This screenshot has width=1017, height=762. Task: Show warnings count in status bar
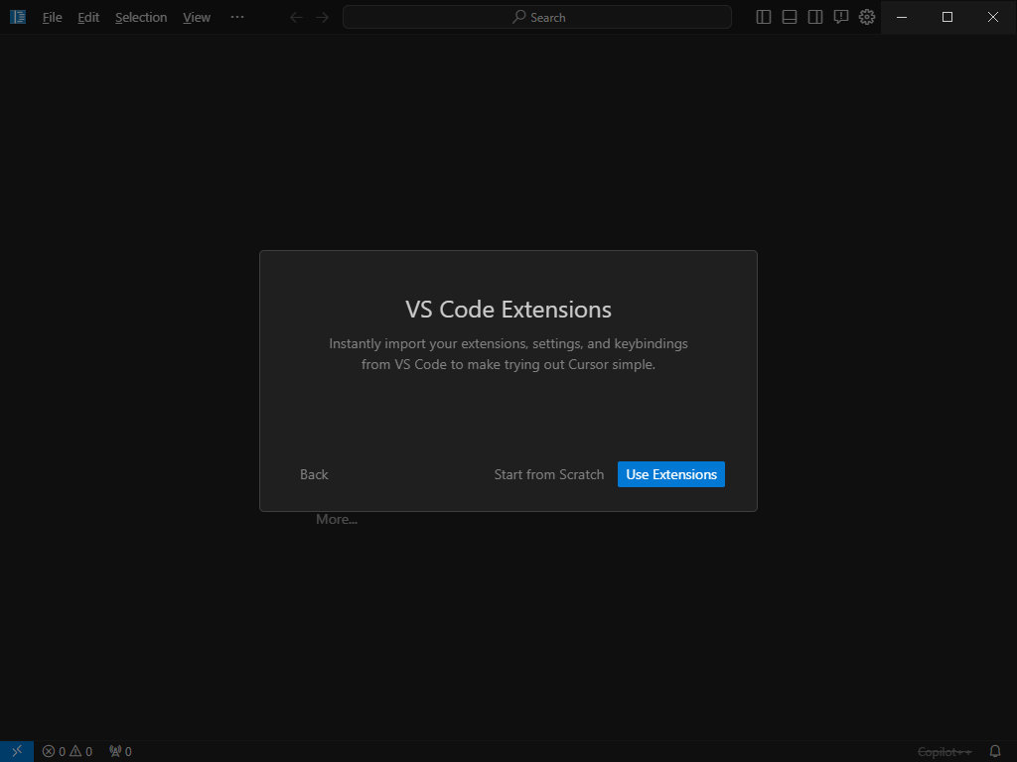click(81, 752)
